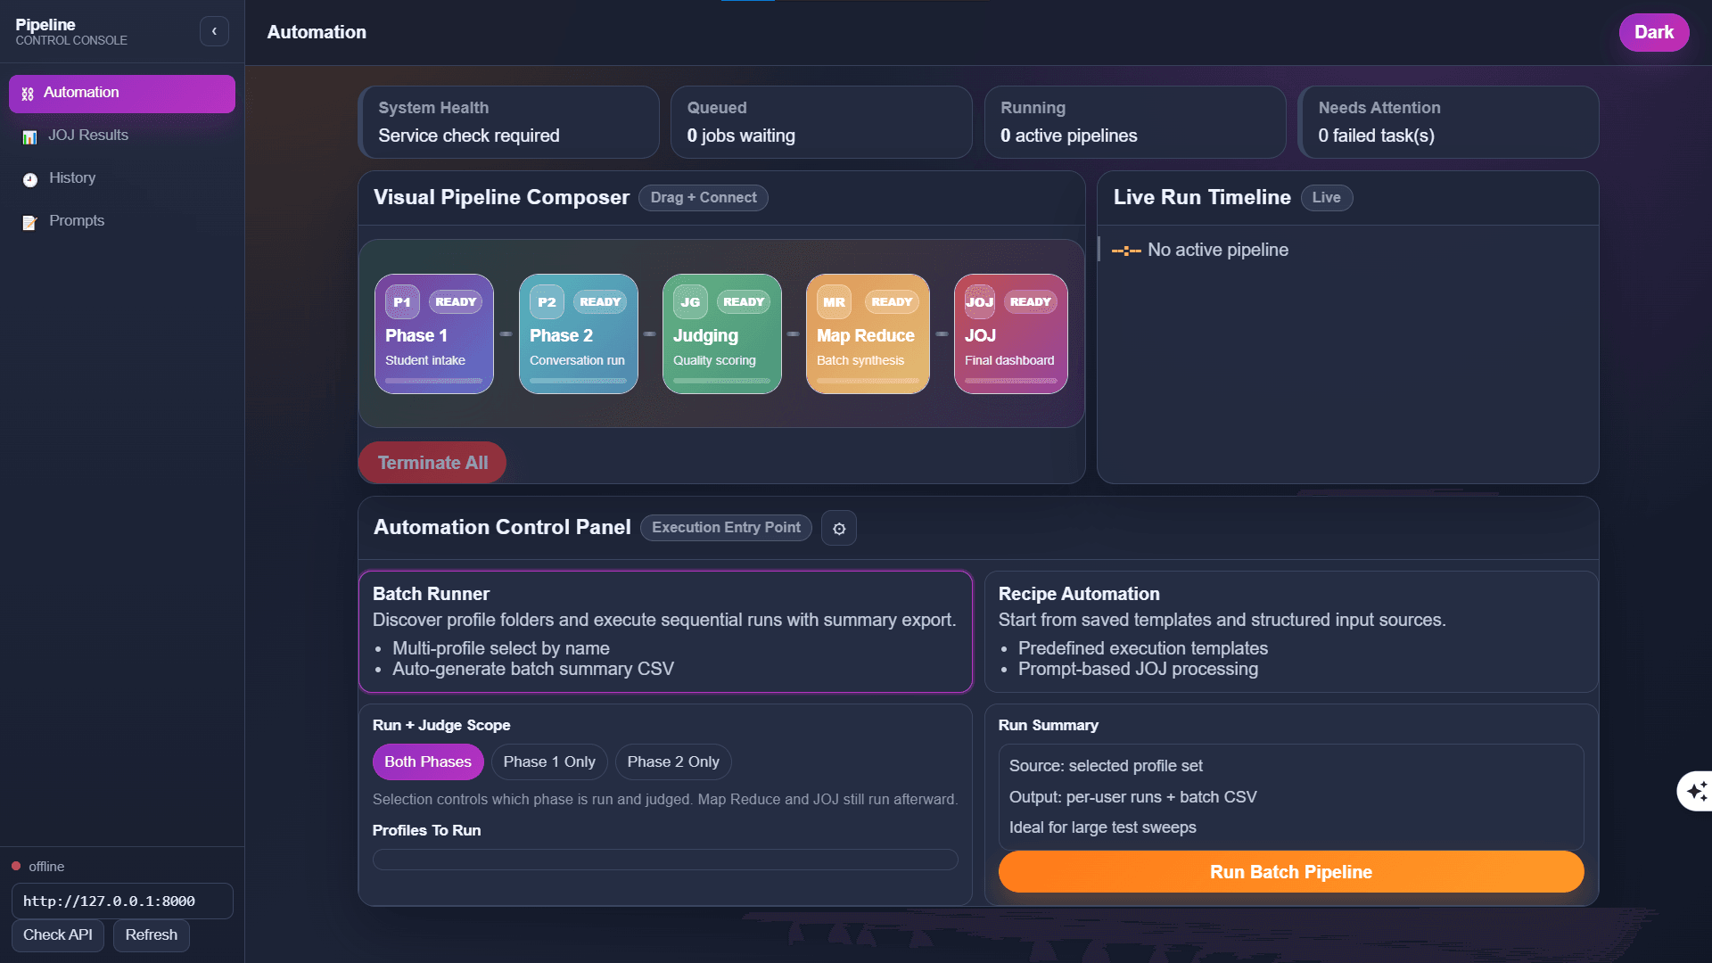This screenshot has width=1712, height=963.
Task: Click the READY status on Map Reduce
Action: click(x=892, y=302)
